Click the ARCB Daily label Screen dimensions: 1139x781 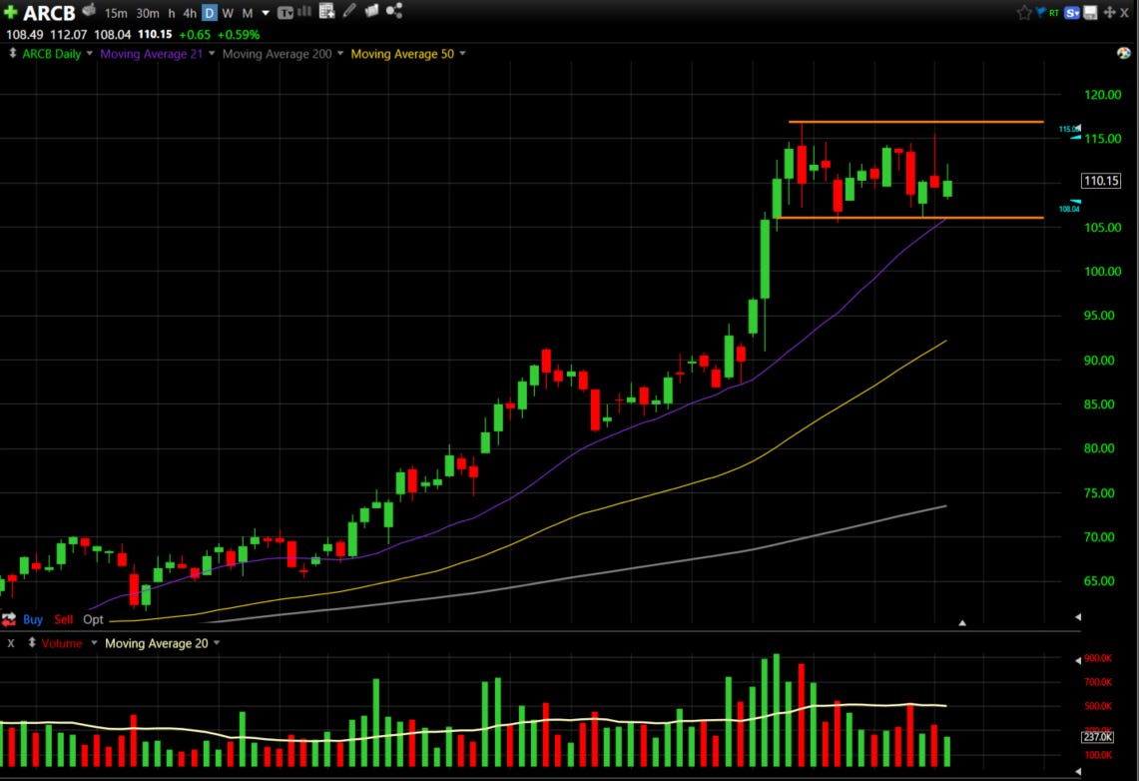(52, 54)
